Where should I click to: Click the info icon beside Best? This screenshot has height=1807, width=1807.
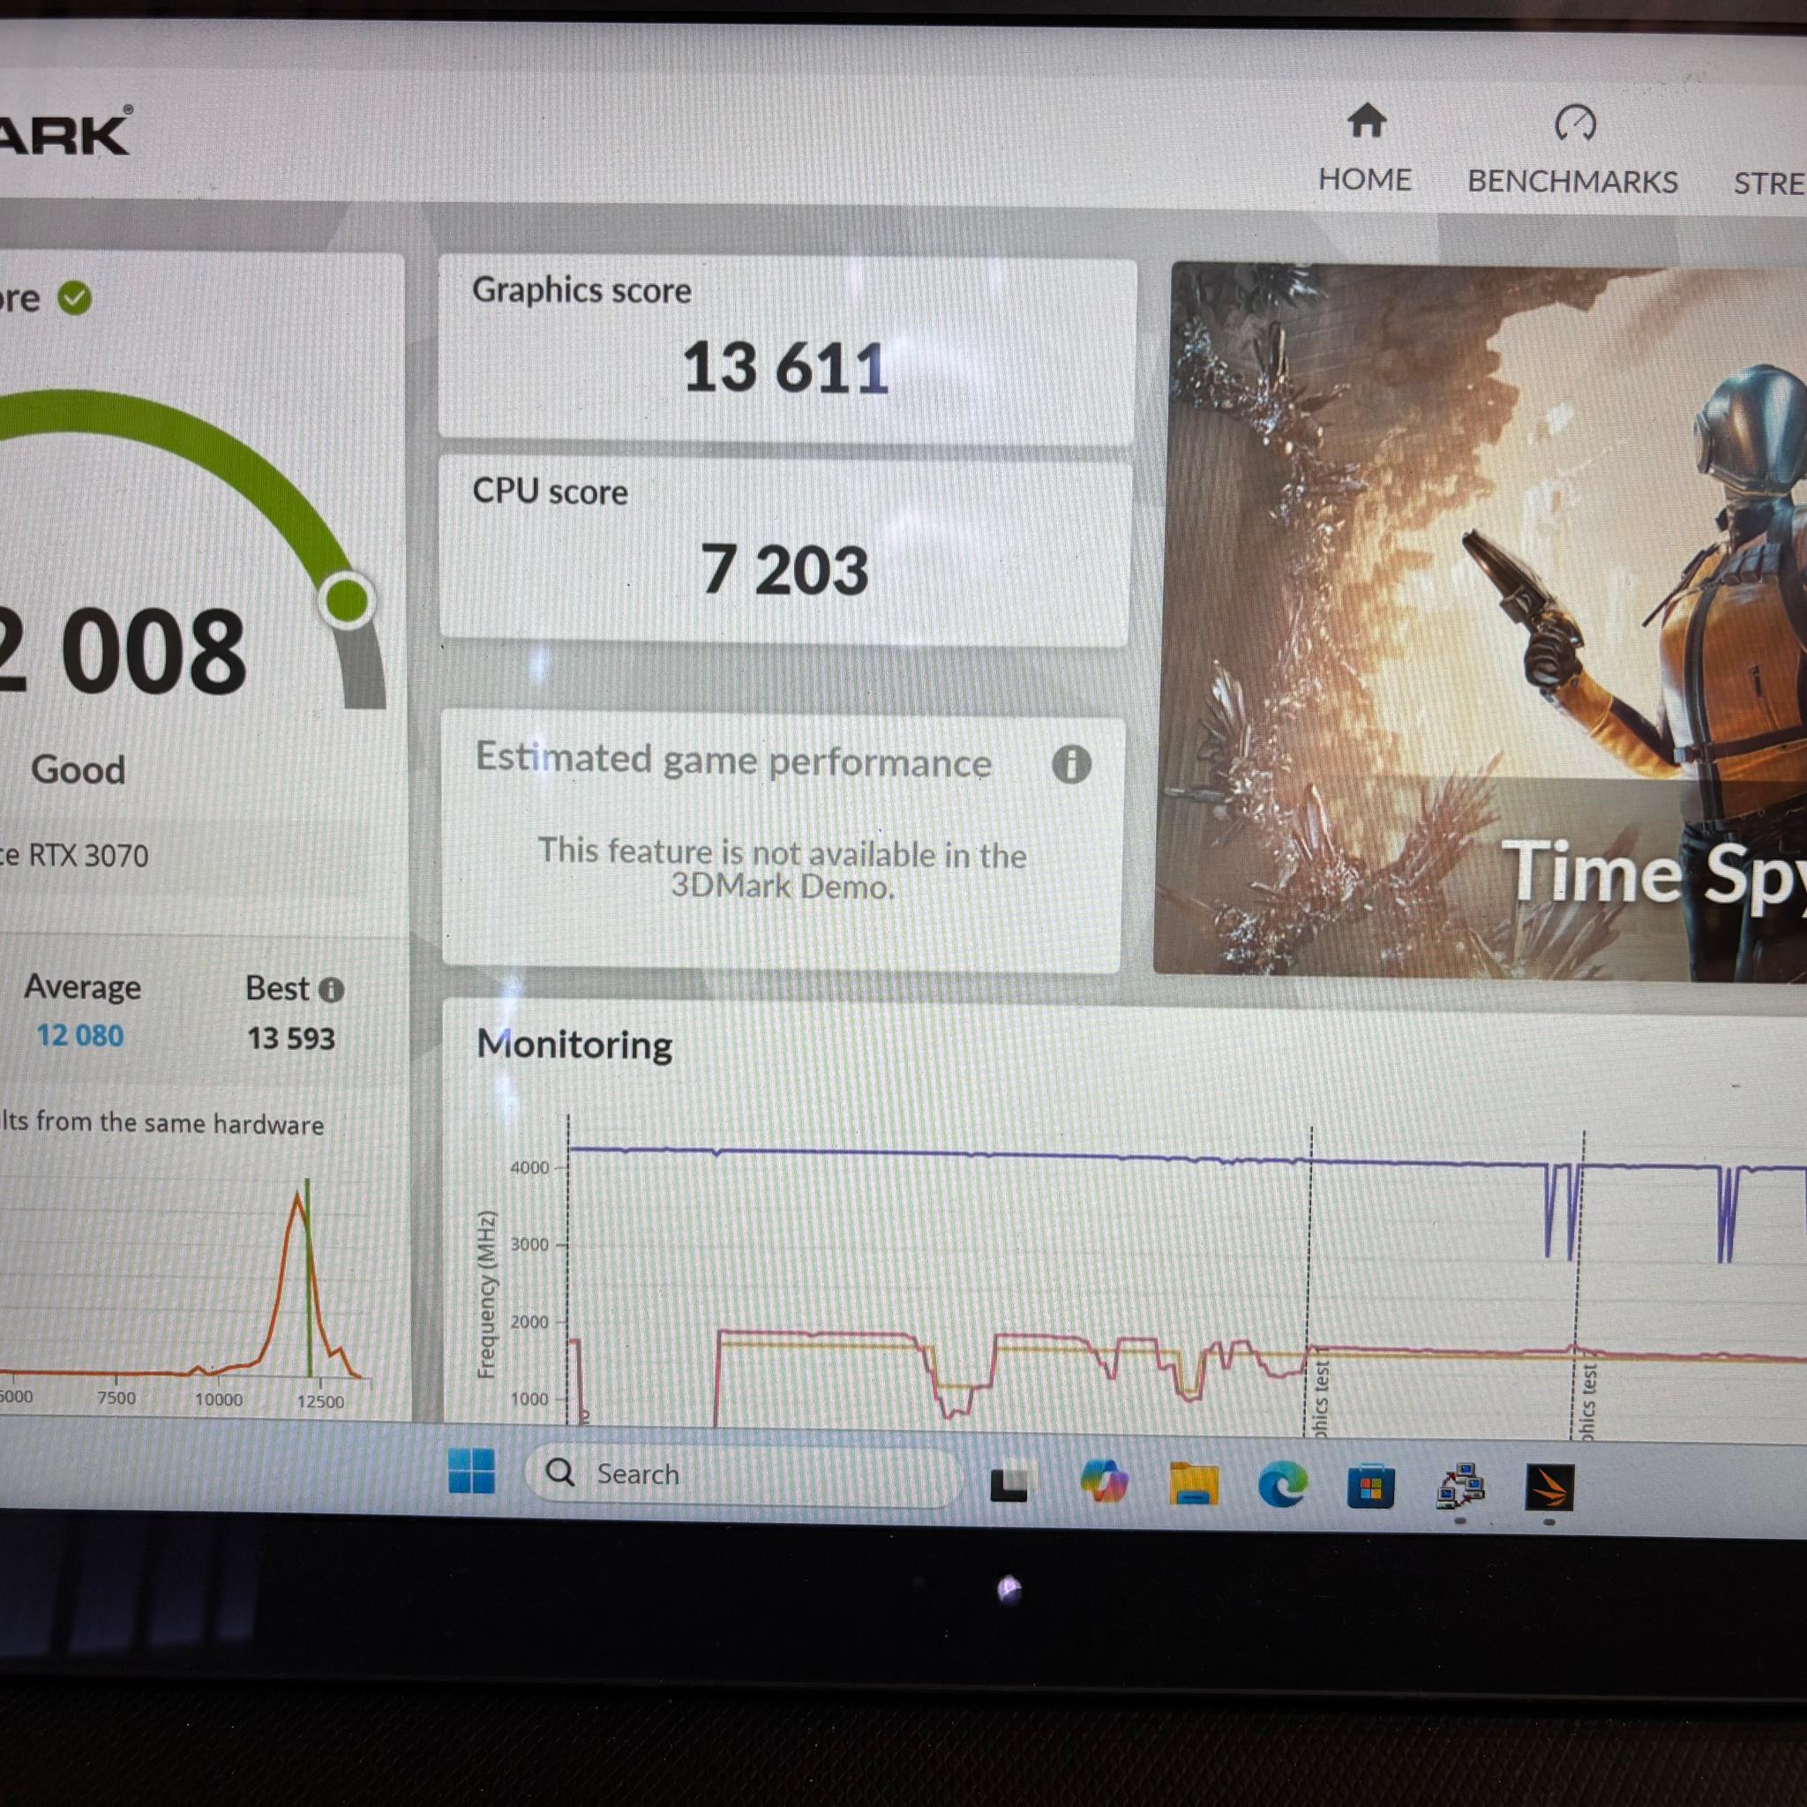coord(331,990)
